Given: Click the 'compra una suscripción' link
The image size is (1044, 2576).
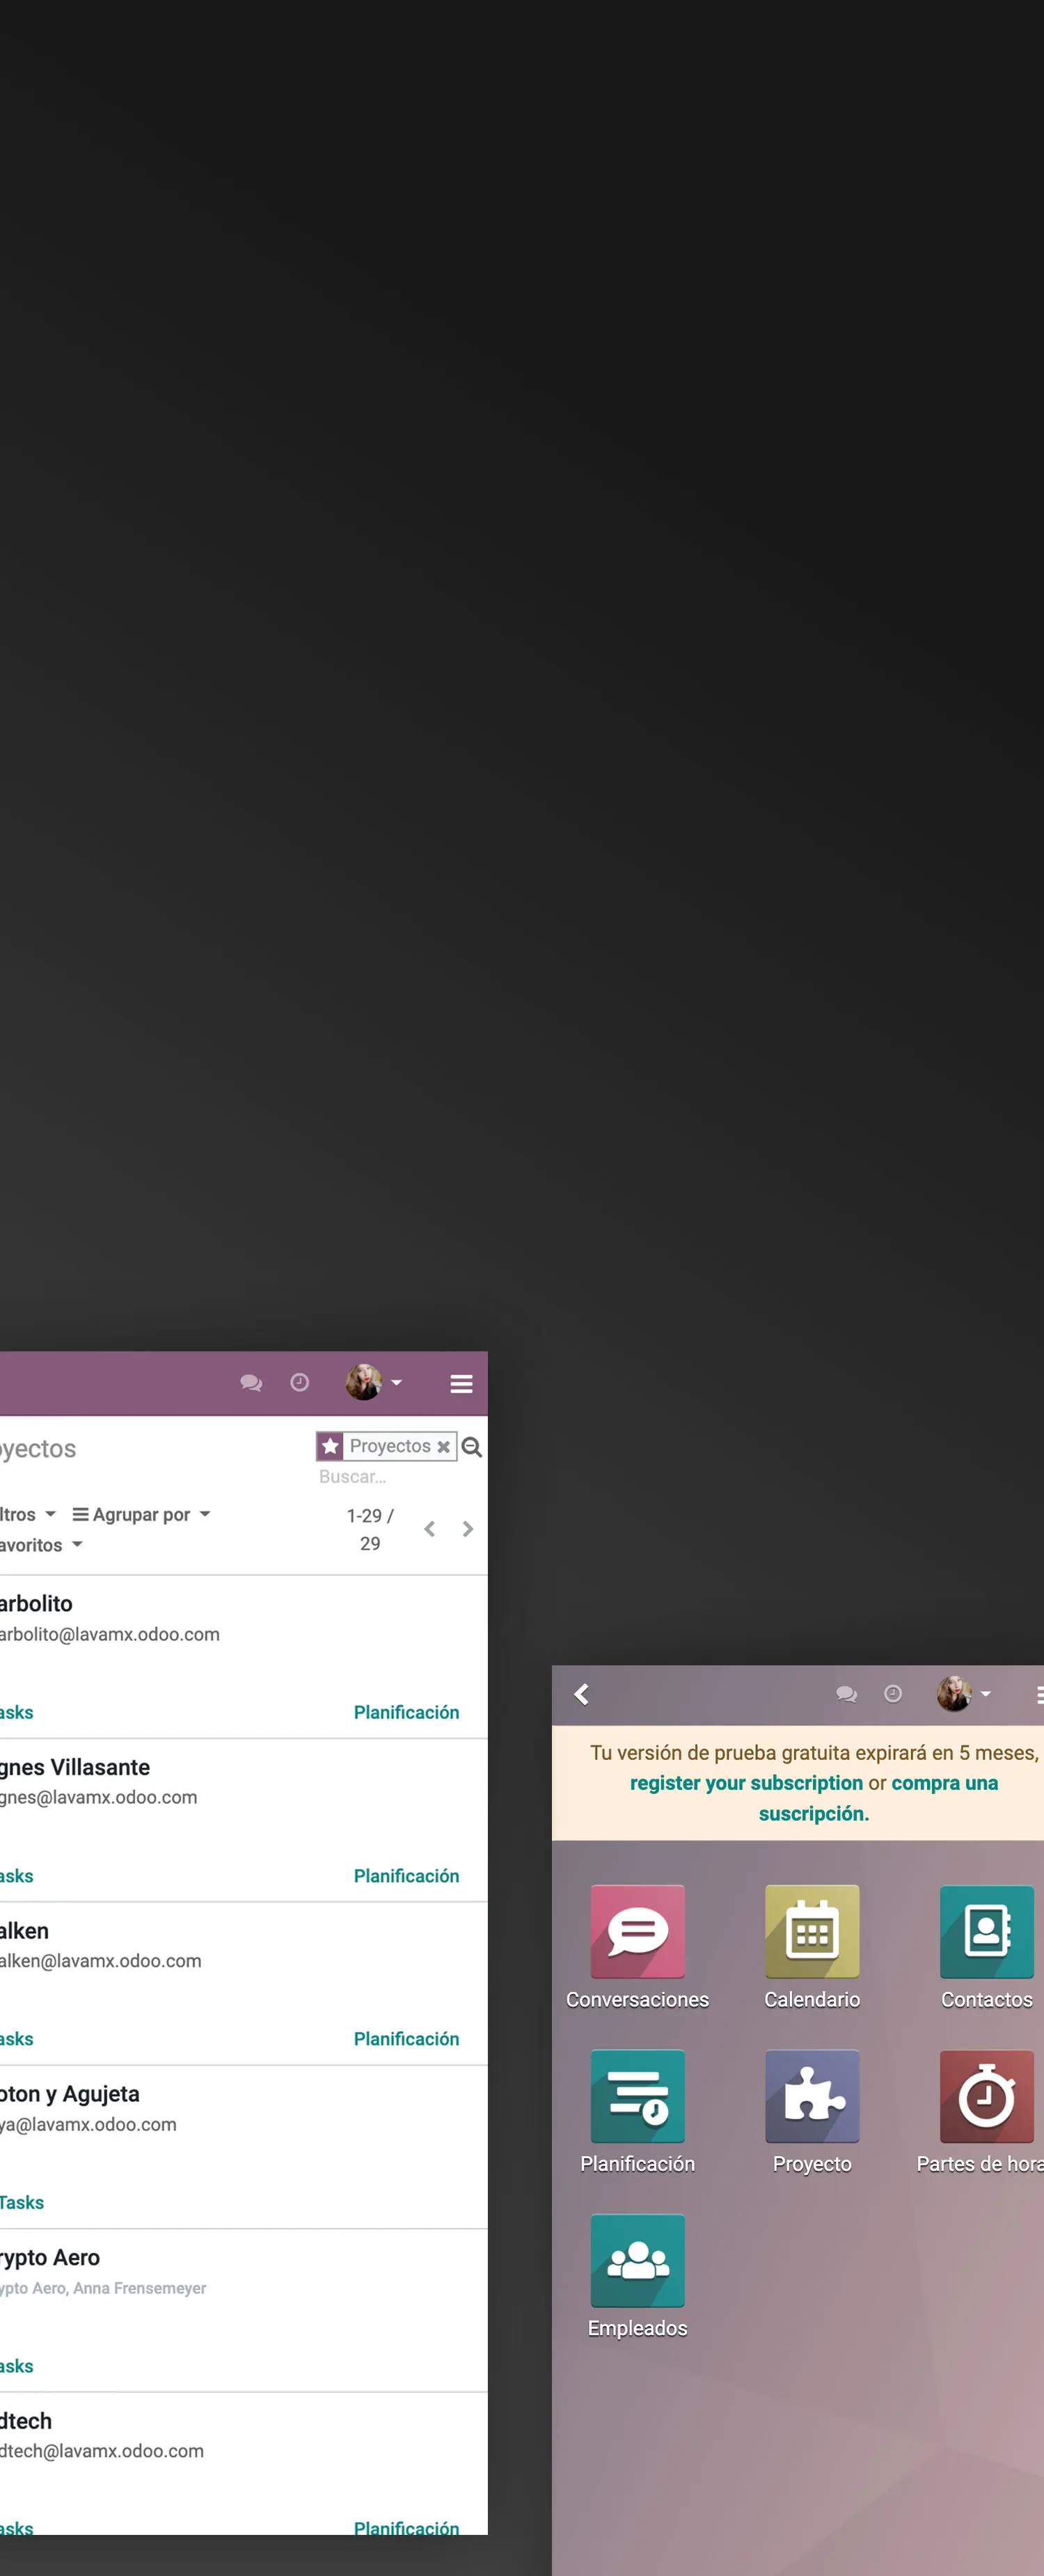Looking at the screenshot, I should 878,1798.
